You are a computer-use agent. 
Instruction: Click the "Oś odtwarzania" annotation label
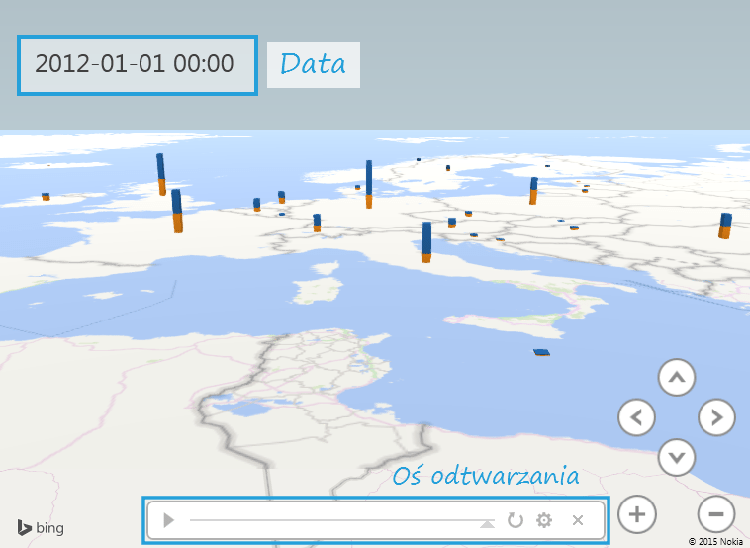(485, 476)
